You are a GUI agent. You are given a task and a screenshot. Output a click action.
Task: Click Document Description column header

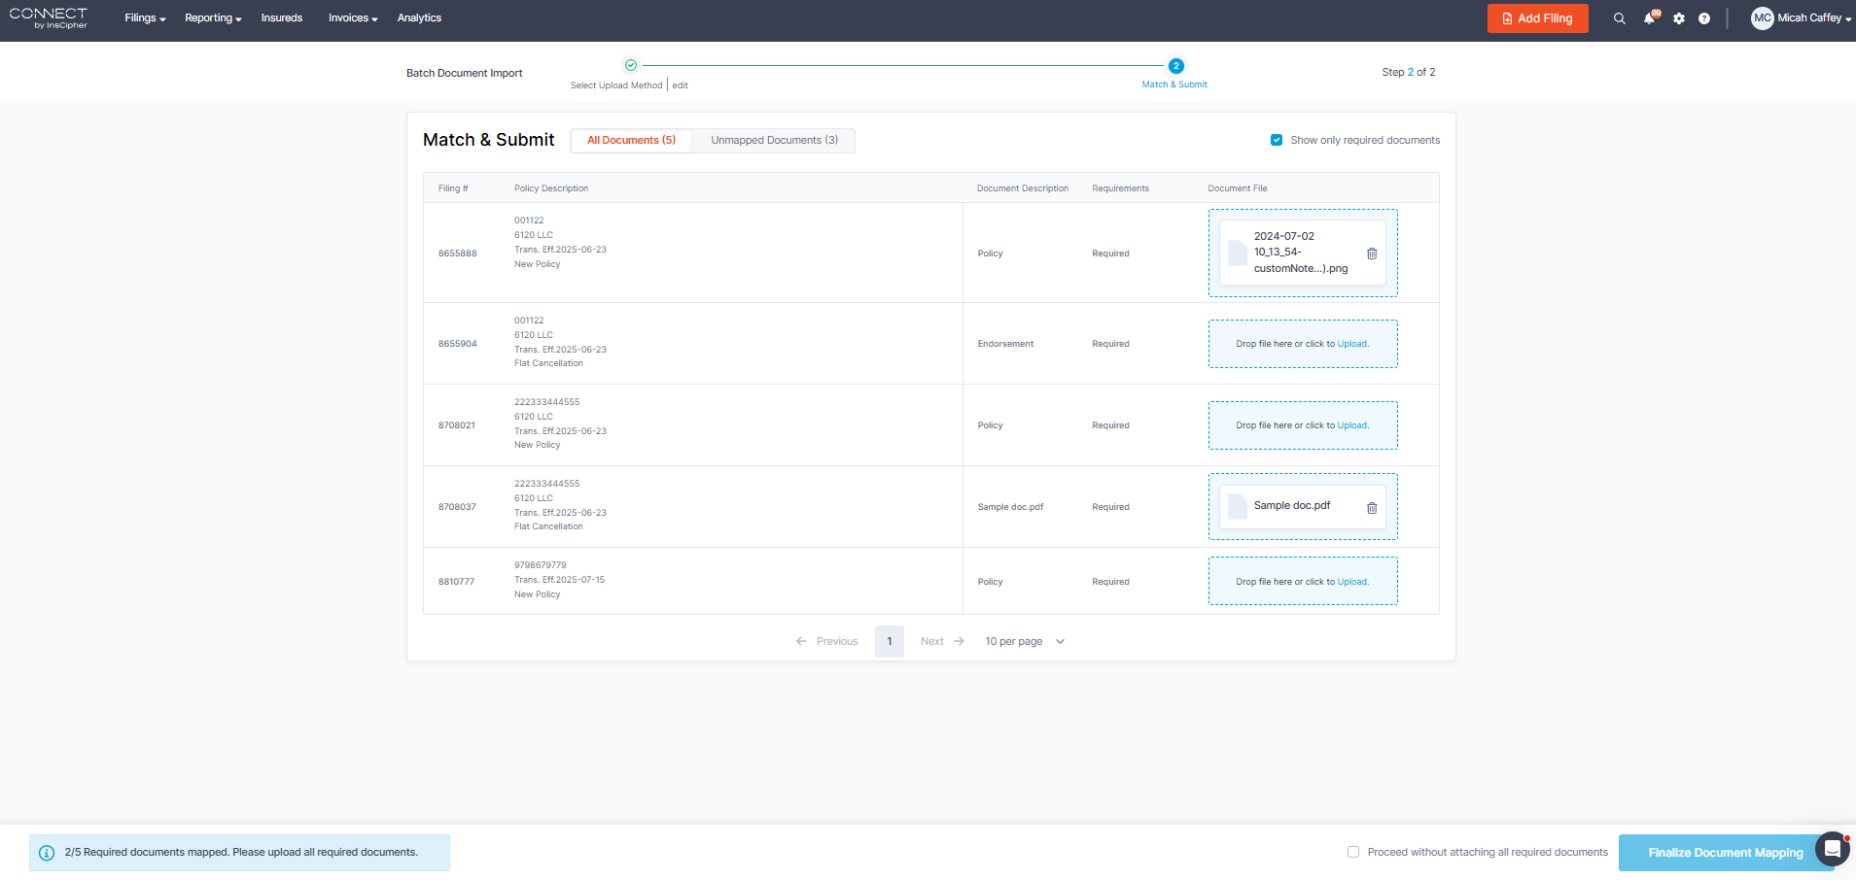1023,188
